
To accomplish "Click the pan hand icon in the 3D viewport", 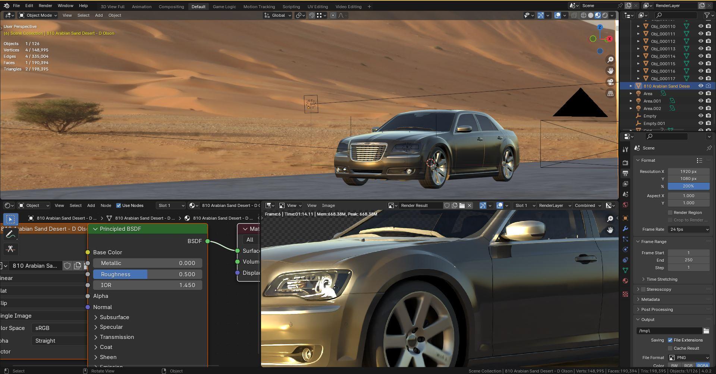I will [x=610, y=71].
